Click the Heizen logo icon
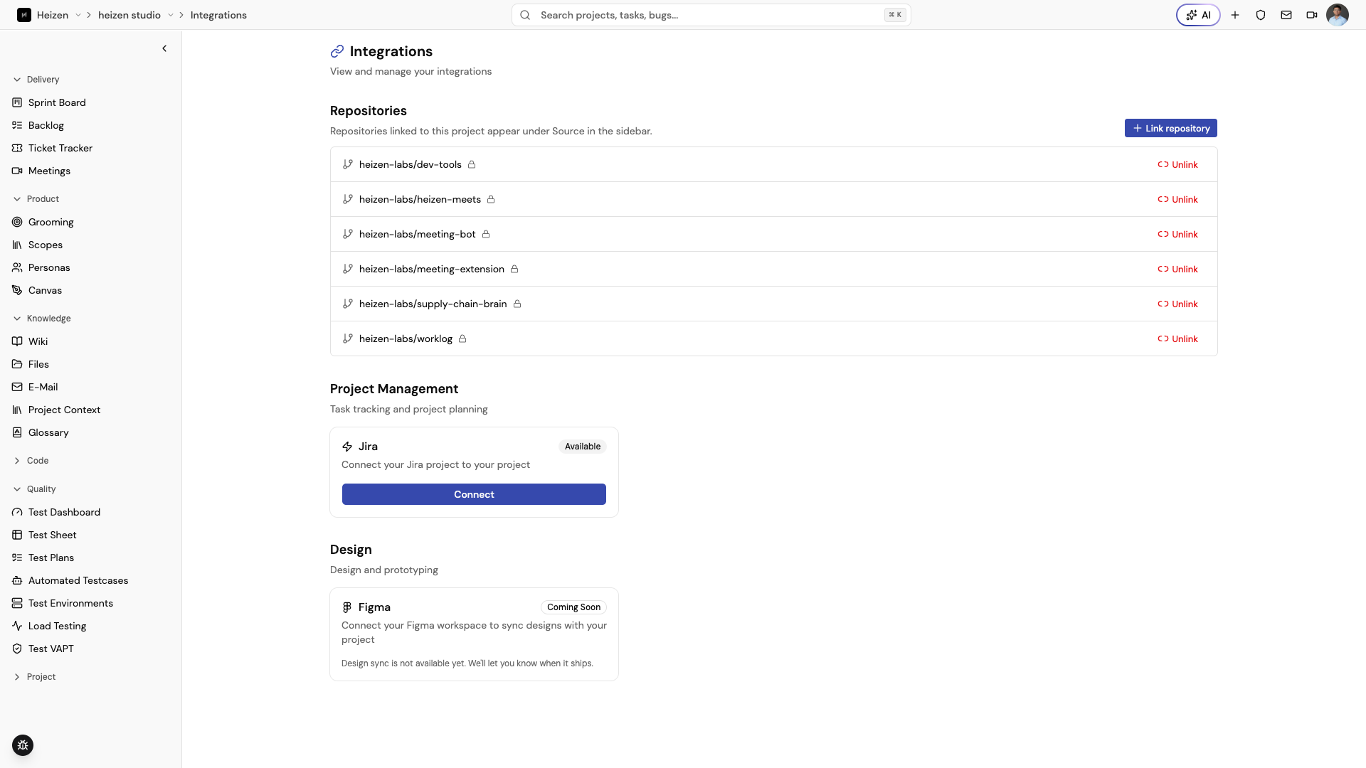This screenshot has height=768, width=1366. coord(24,15)
